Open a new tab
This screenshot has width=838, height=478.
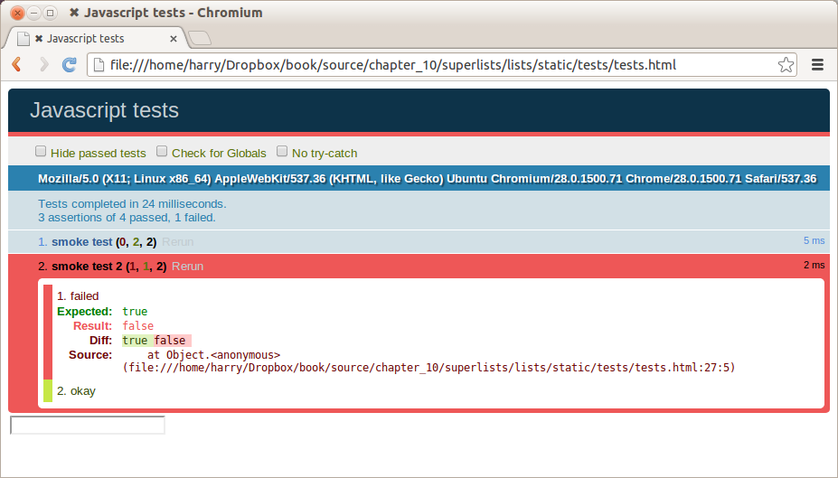200,38
